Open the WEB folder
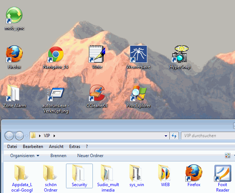The height and width of the screenshot is (193, 235). pyautogui.click(x=165, y=176)
